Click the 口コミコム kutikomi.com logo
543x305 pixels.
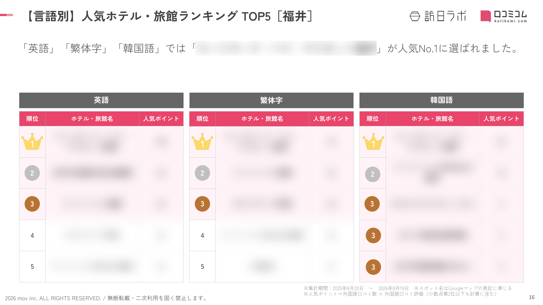(x=504, y=16)
